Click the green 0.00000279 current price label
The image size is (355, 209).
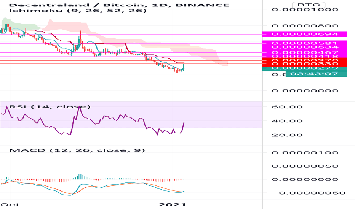pyautogui.click(x=305, y=68)
